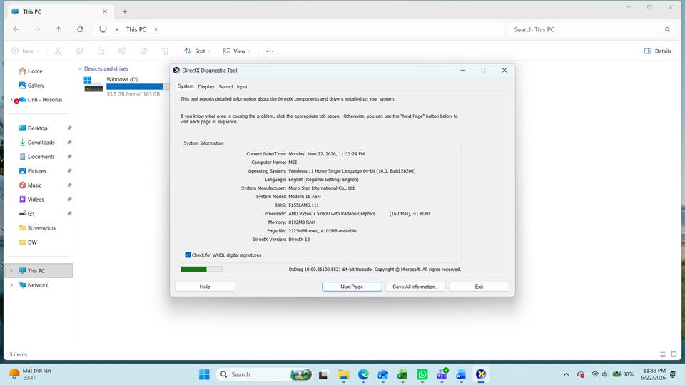Viewport: 685px width, 385px height.
Task: Click the Next Page button
Action: [x=352, y=287]
